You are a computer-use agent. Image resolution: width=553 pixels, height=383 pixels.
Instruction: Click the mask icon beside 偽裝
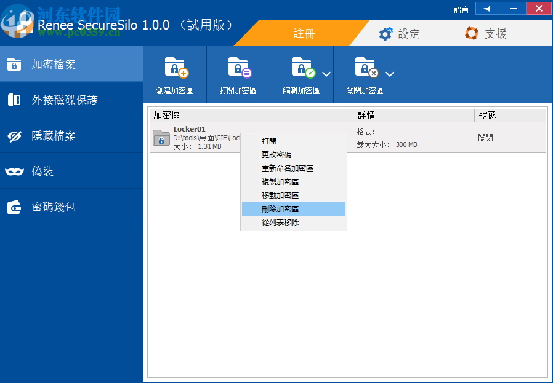click(14, 172)
